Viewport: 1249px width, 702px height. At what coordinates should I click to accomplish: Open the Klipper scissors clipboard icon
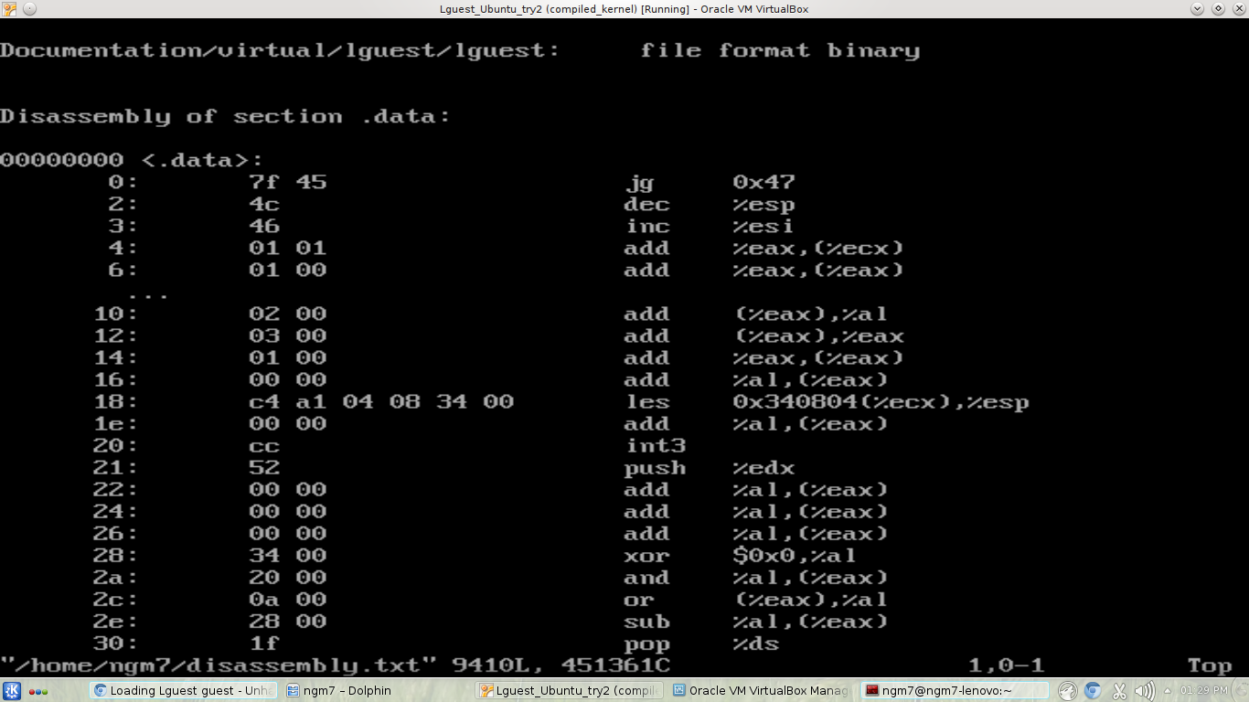[1119, 691]
